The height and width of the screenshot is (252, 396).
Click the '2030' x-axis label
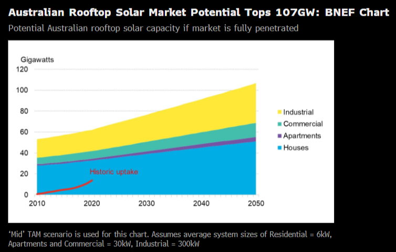point(147,204)
